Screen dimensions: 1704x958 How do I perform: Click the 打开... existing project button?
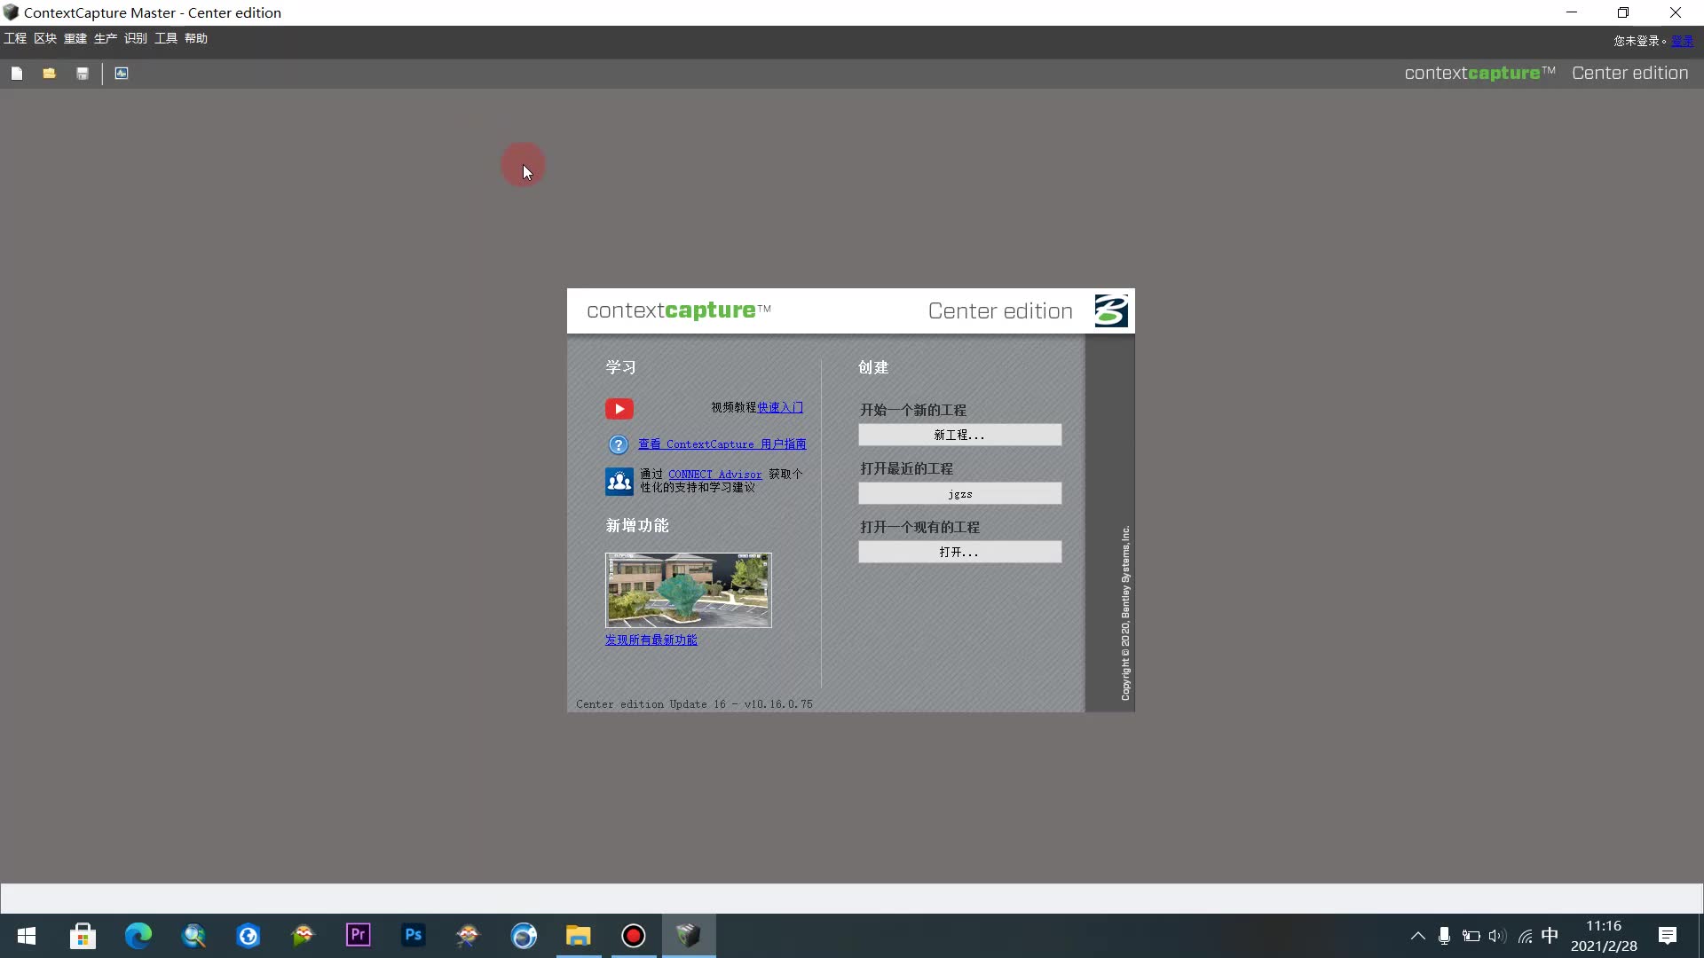959,552
